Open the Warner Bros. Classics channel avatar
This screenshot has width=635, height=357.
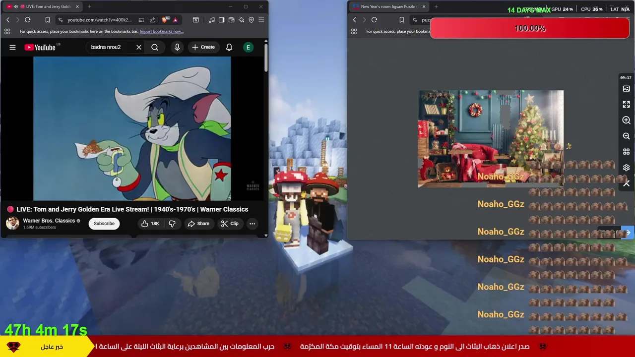click(x=12, y=223)
